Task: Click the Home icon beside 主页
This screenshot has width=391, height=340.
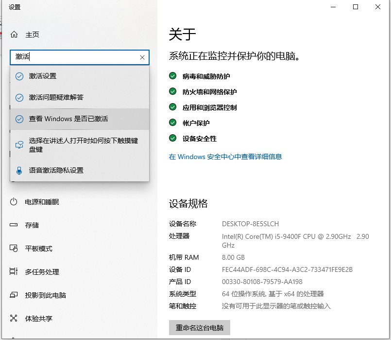Action: coord(14,35)
